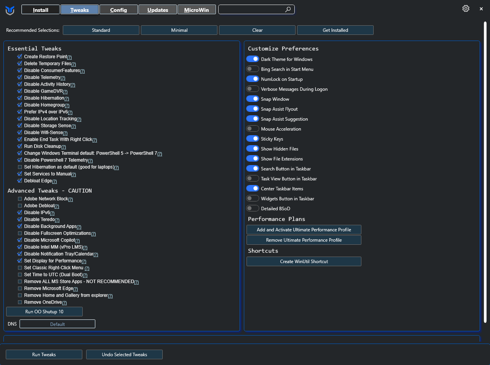This screenshot has height=365, width=490.
Task: Open help (?) for Disable Telemetry
Action: tap(63, 78)
